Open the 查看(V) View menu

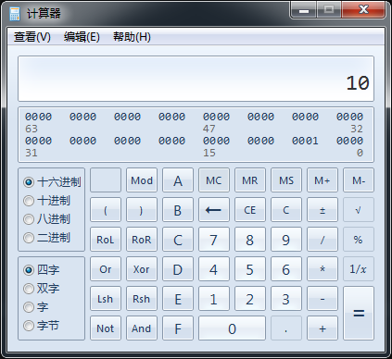click(32, 37)
